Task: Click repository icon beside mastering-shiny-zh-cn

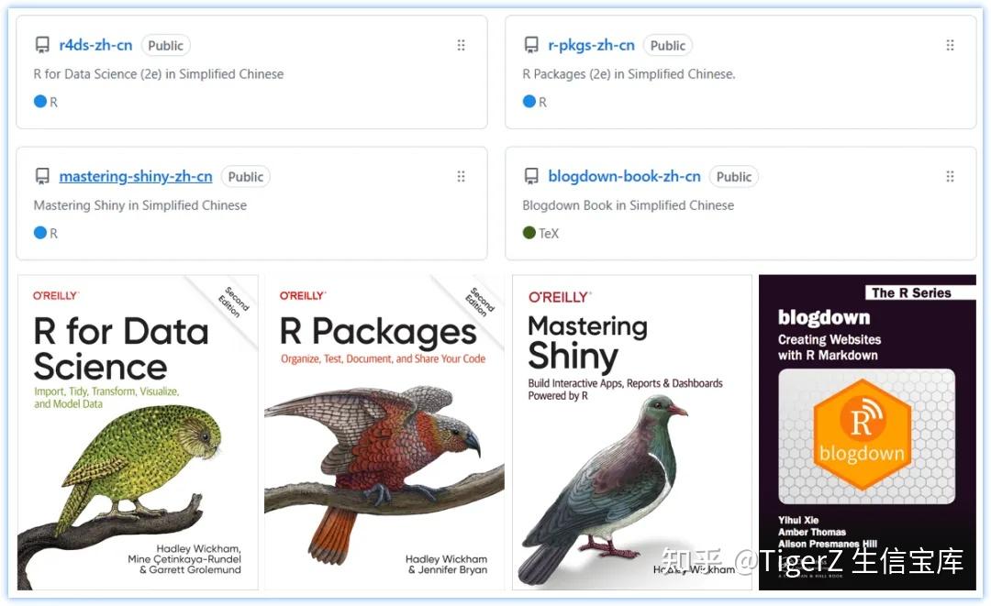Action: point(42,177)
